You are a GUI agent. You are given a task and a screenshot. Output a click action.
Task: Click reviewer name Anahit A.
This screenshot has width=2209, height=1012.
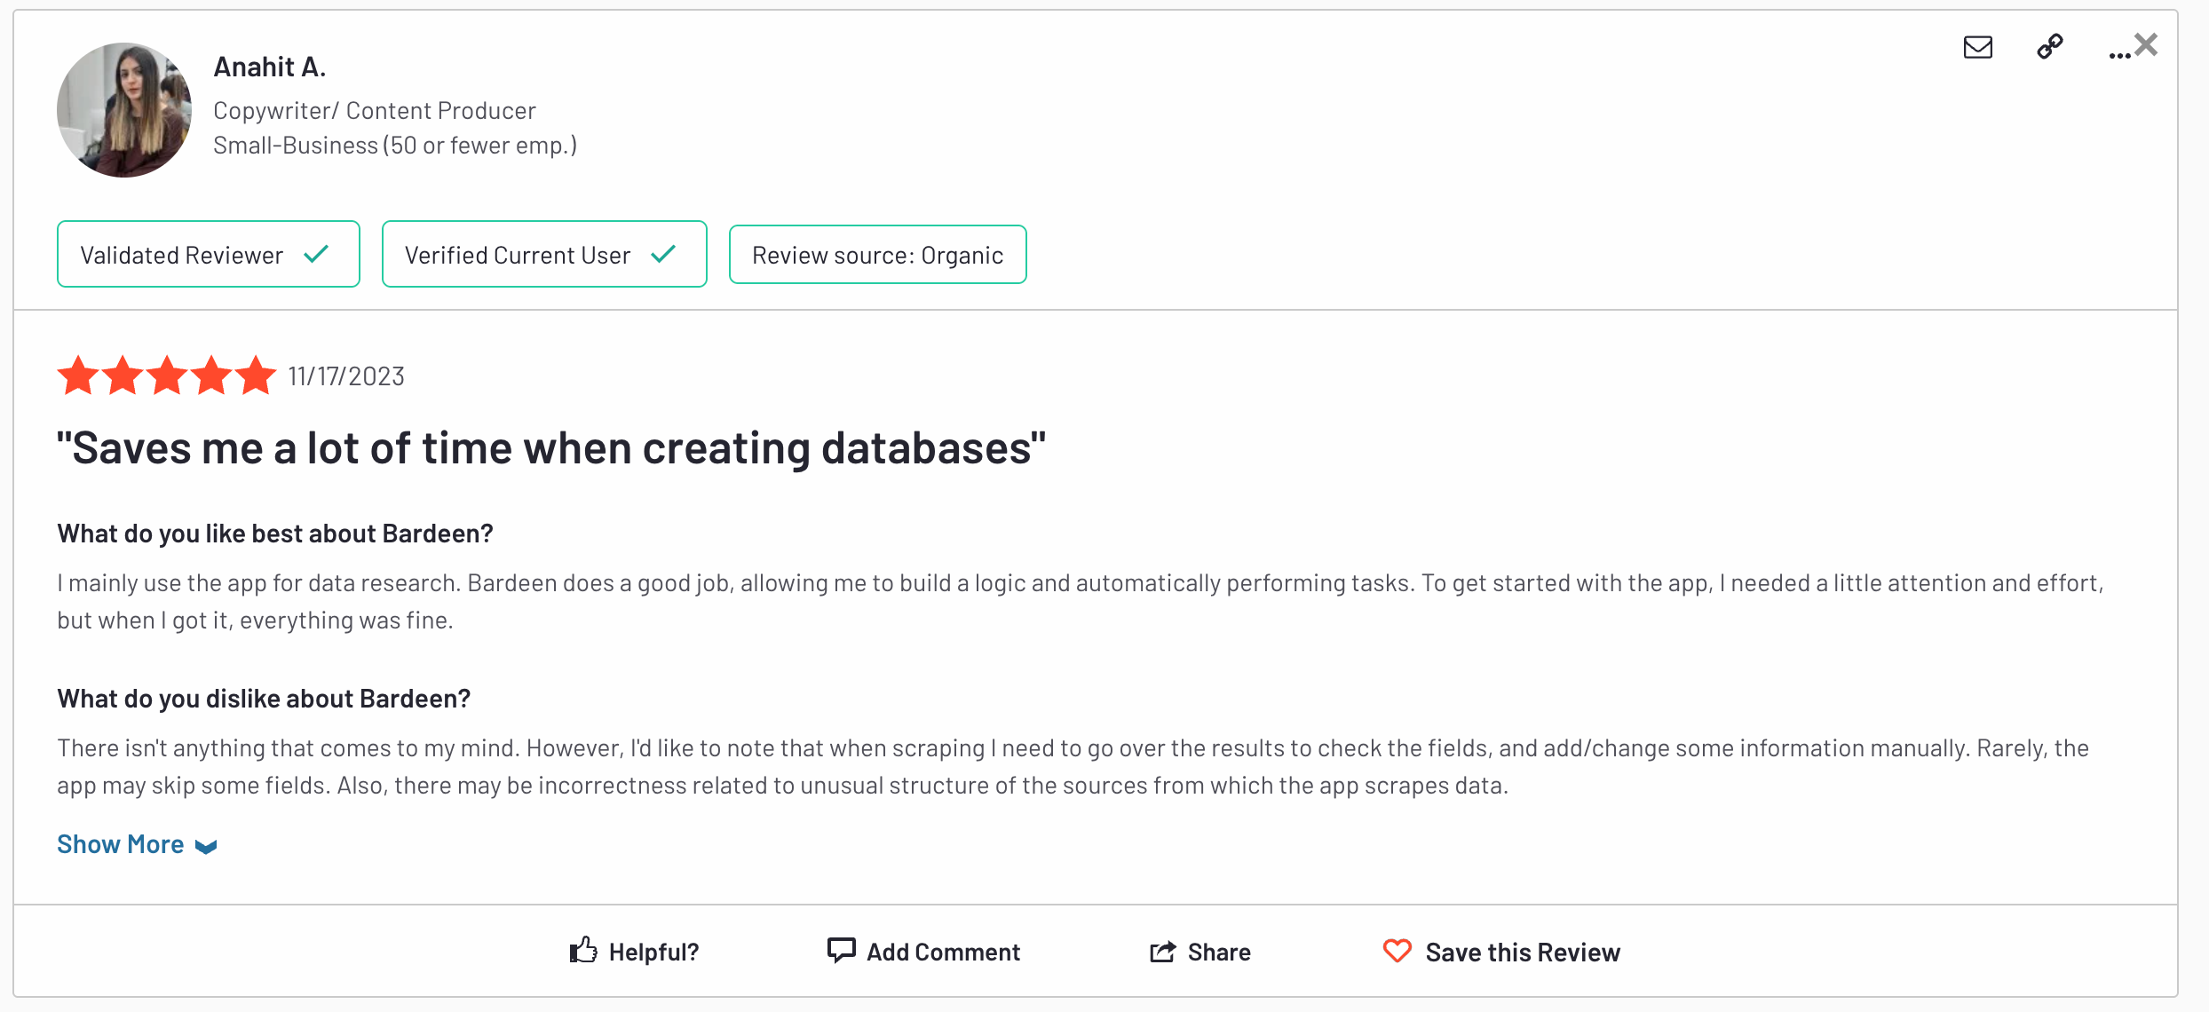point(270,67)
